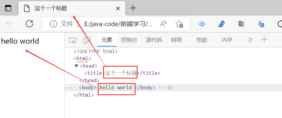Click the gray reader extension icon
The width and height of the screenshot is (282, 118).
pos(241,24)
